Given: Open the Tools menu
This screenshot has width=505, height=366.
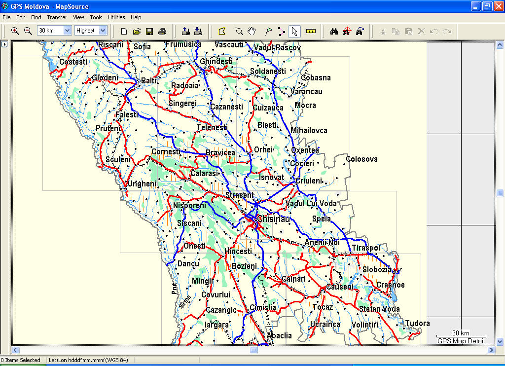Looking at the screenshot, I should click(96, 17).
